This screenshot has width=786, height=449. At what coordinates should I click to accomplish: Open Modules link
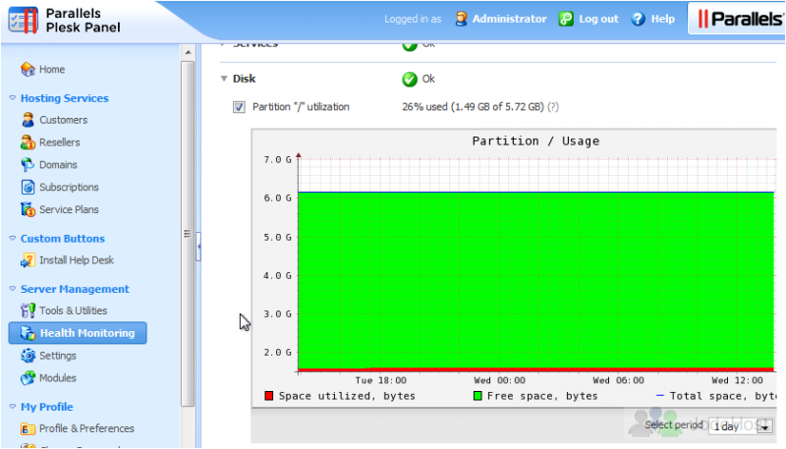point(58,378)
